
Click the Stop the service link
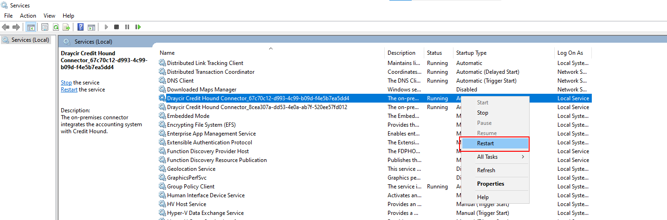(66, 83)
